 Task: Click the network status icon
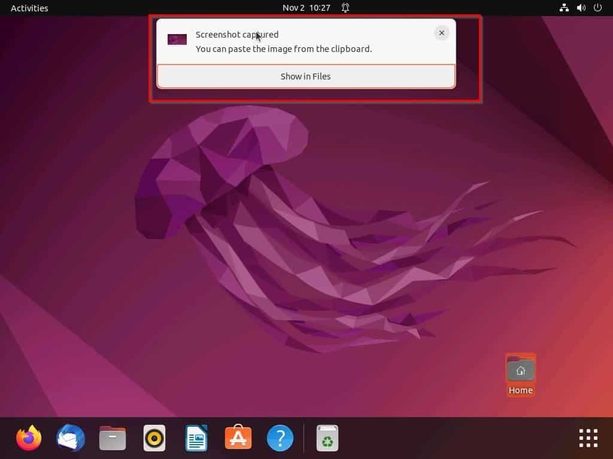click(x=564, y=8)
